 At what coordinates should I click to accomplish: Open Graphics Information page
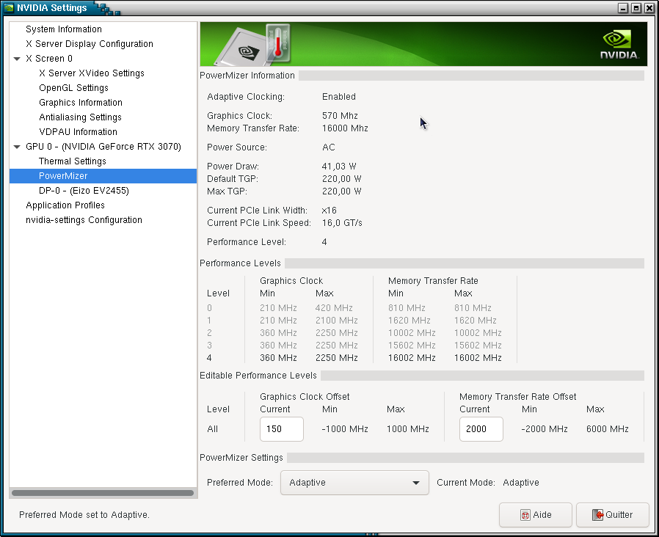pos(81,103)
